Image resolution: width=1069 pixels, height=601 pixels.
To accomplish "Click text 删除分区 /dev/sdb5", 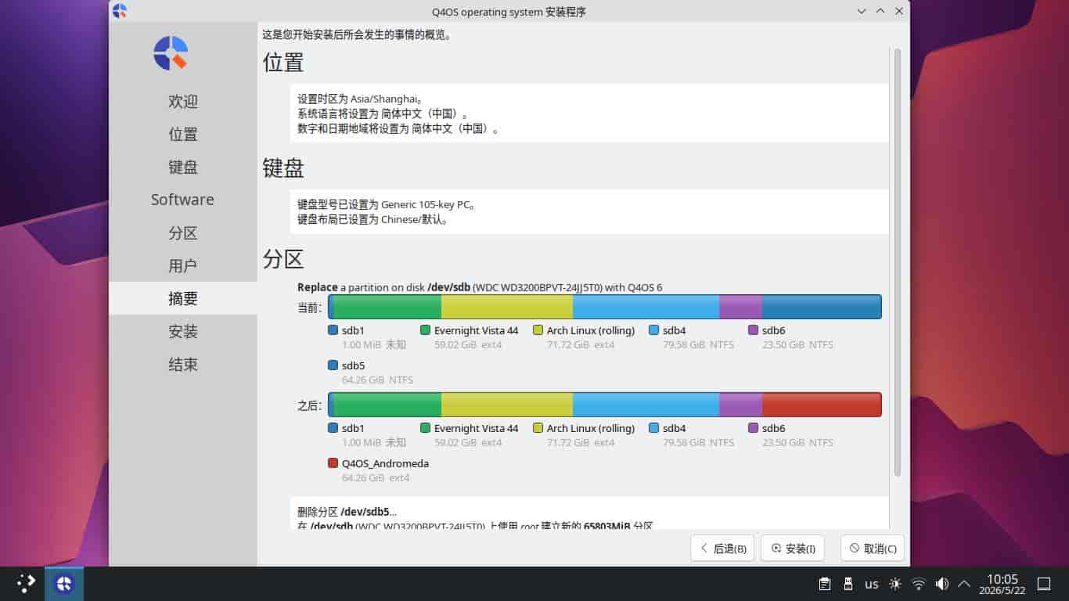I will click(347, 512).
